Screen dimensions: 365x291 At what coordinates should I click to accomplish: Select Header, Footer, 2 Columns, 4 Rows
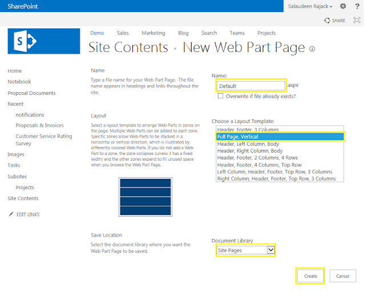point(280,158)
